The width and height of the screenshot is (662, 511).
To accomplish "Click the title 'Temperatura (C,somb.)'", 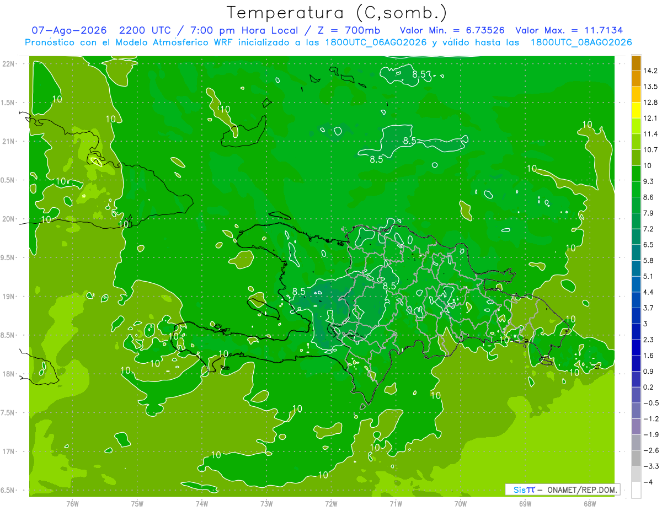I will click(336, 13).
